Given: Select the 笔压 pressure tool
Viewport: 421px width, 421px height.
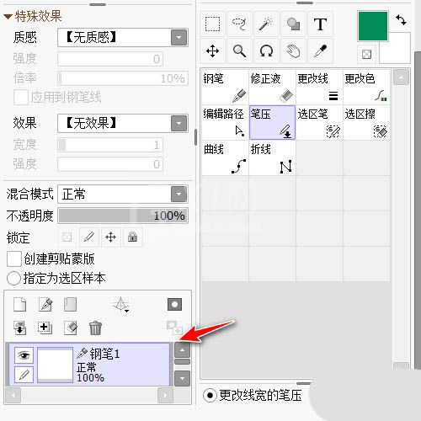Looking at the screenshot, I should point(272,123).
